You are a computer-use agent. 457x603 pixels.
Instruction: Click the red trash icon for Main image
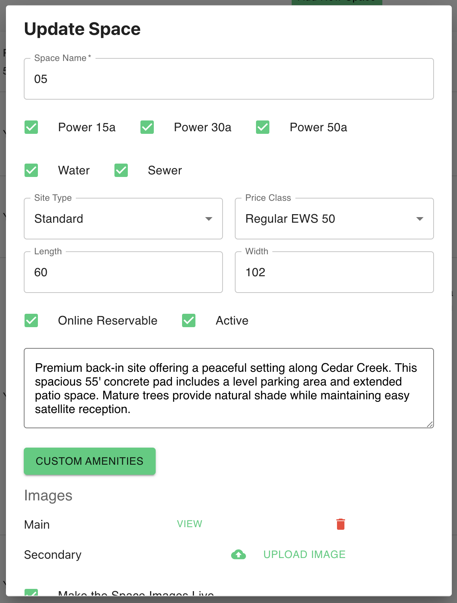[340, 524]
